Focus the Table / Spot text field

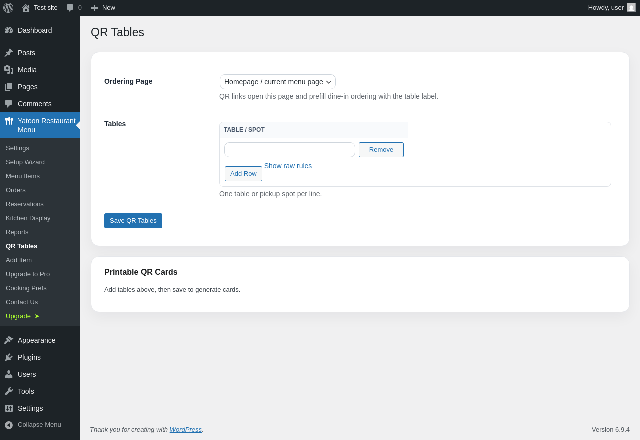click(290, 150)
